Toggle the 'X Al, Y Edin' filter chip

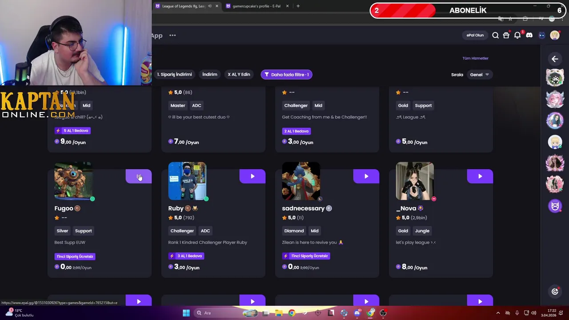(x=239, y=75)
